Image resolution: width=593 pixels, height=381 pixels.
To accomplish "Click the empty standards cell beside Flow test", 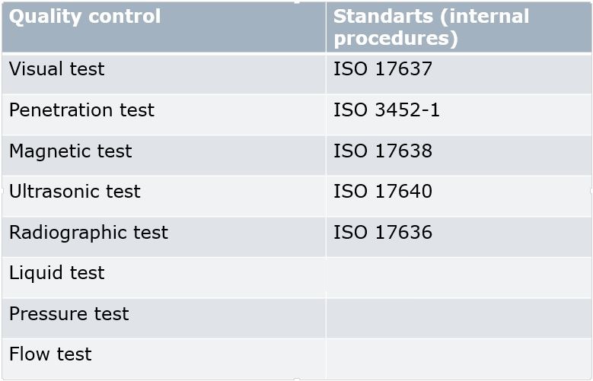I will pos(458,358).
